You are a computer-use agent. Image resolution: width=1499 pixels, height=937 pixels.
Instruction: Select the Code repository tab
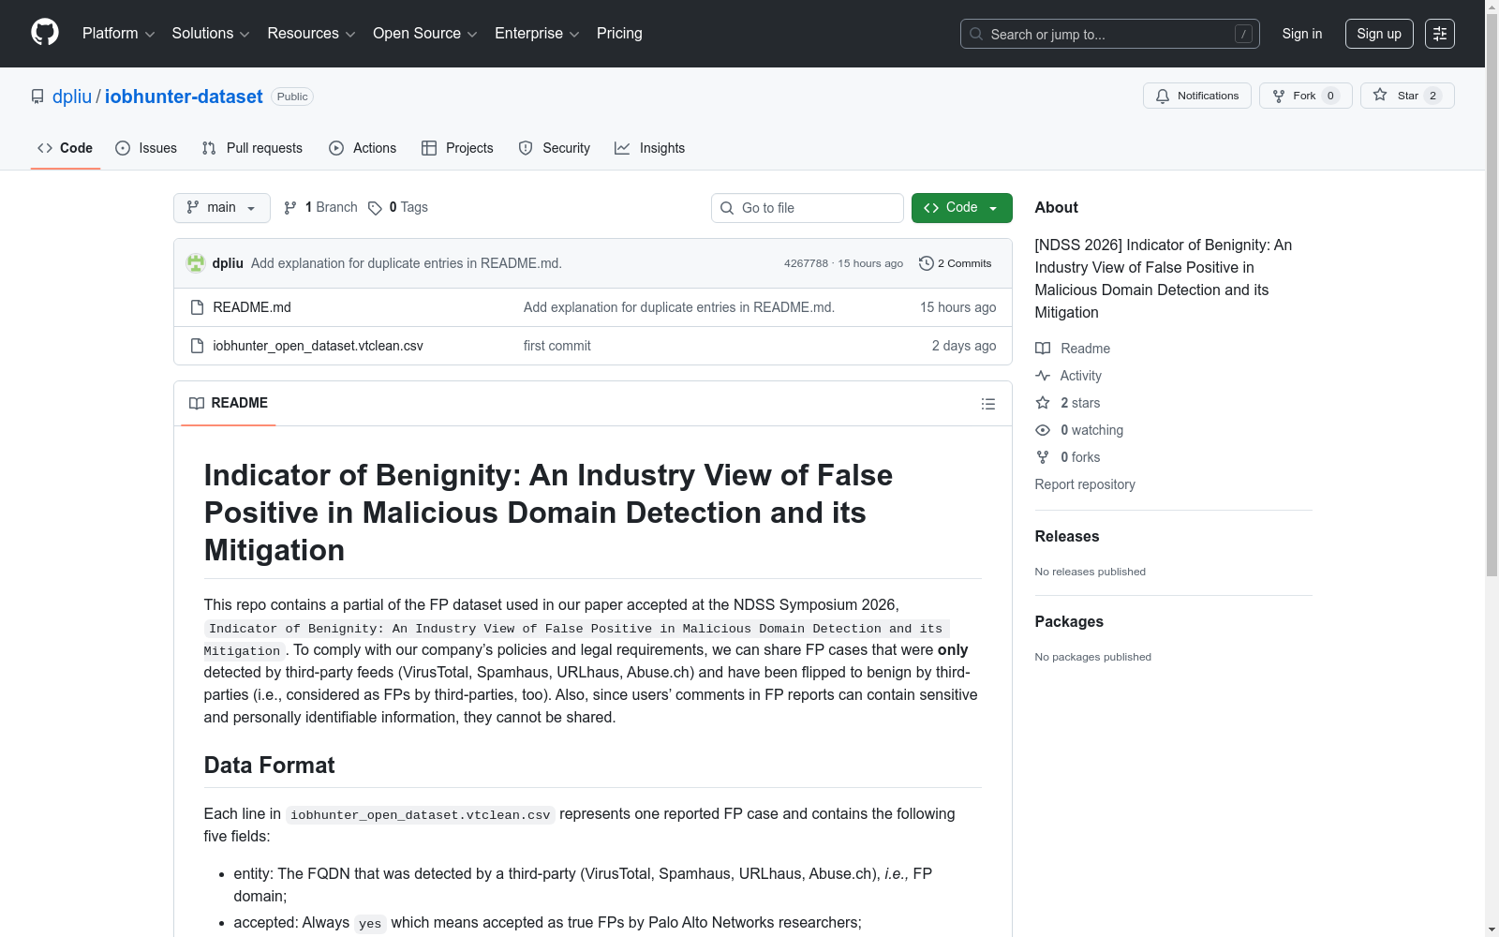click(65, 148)
